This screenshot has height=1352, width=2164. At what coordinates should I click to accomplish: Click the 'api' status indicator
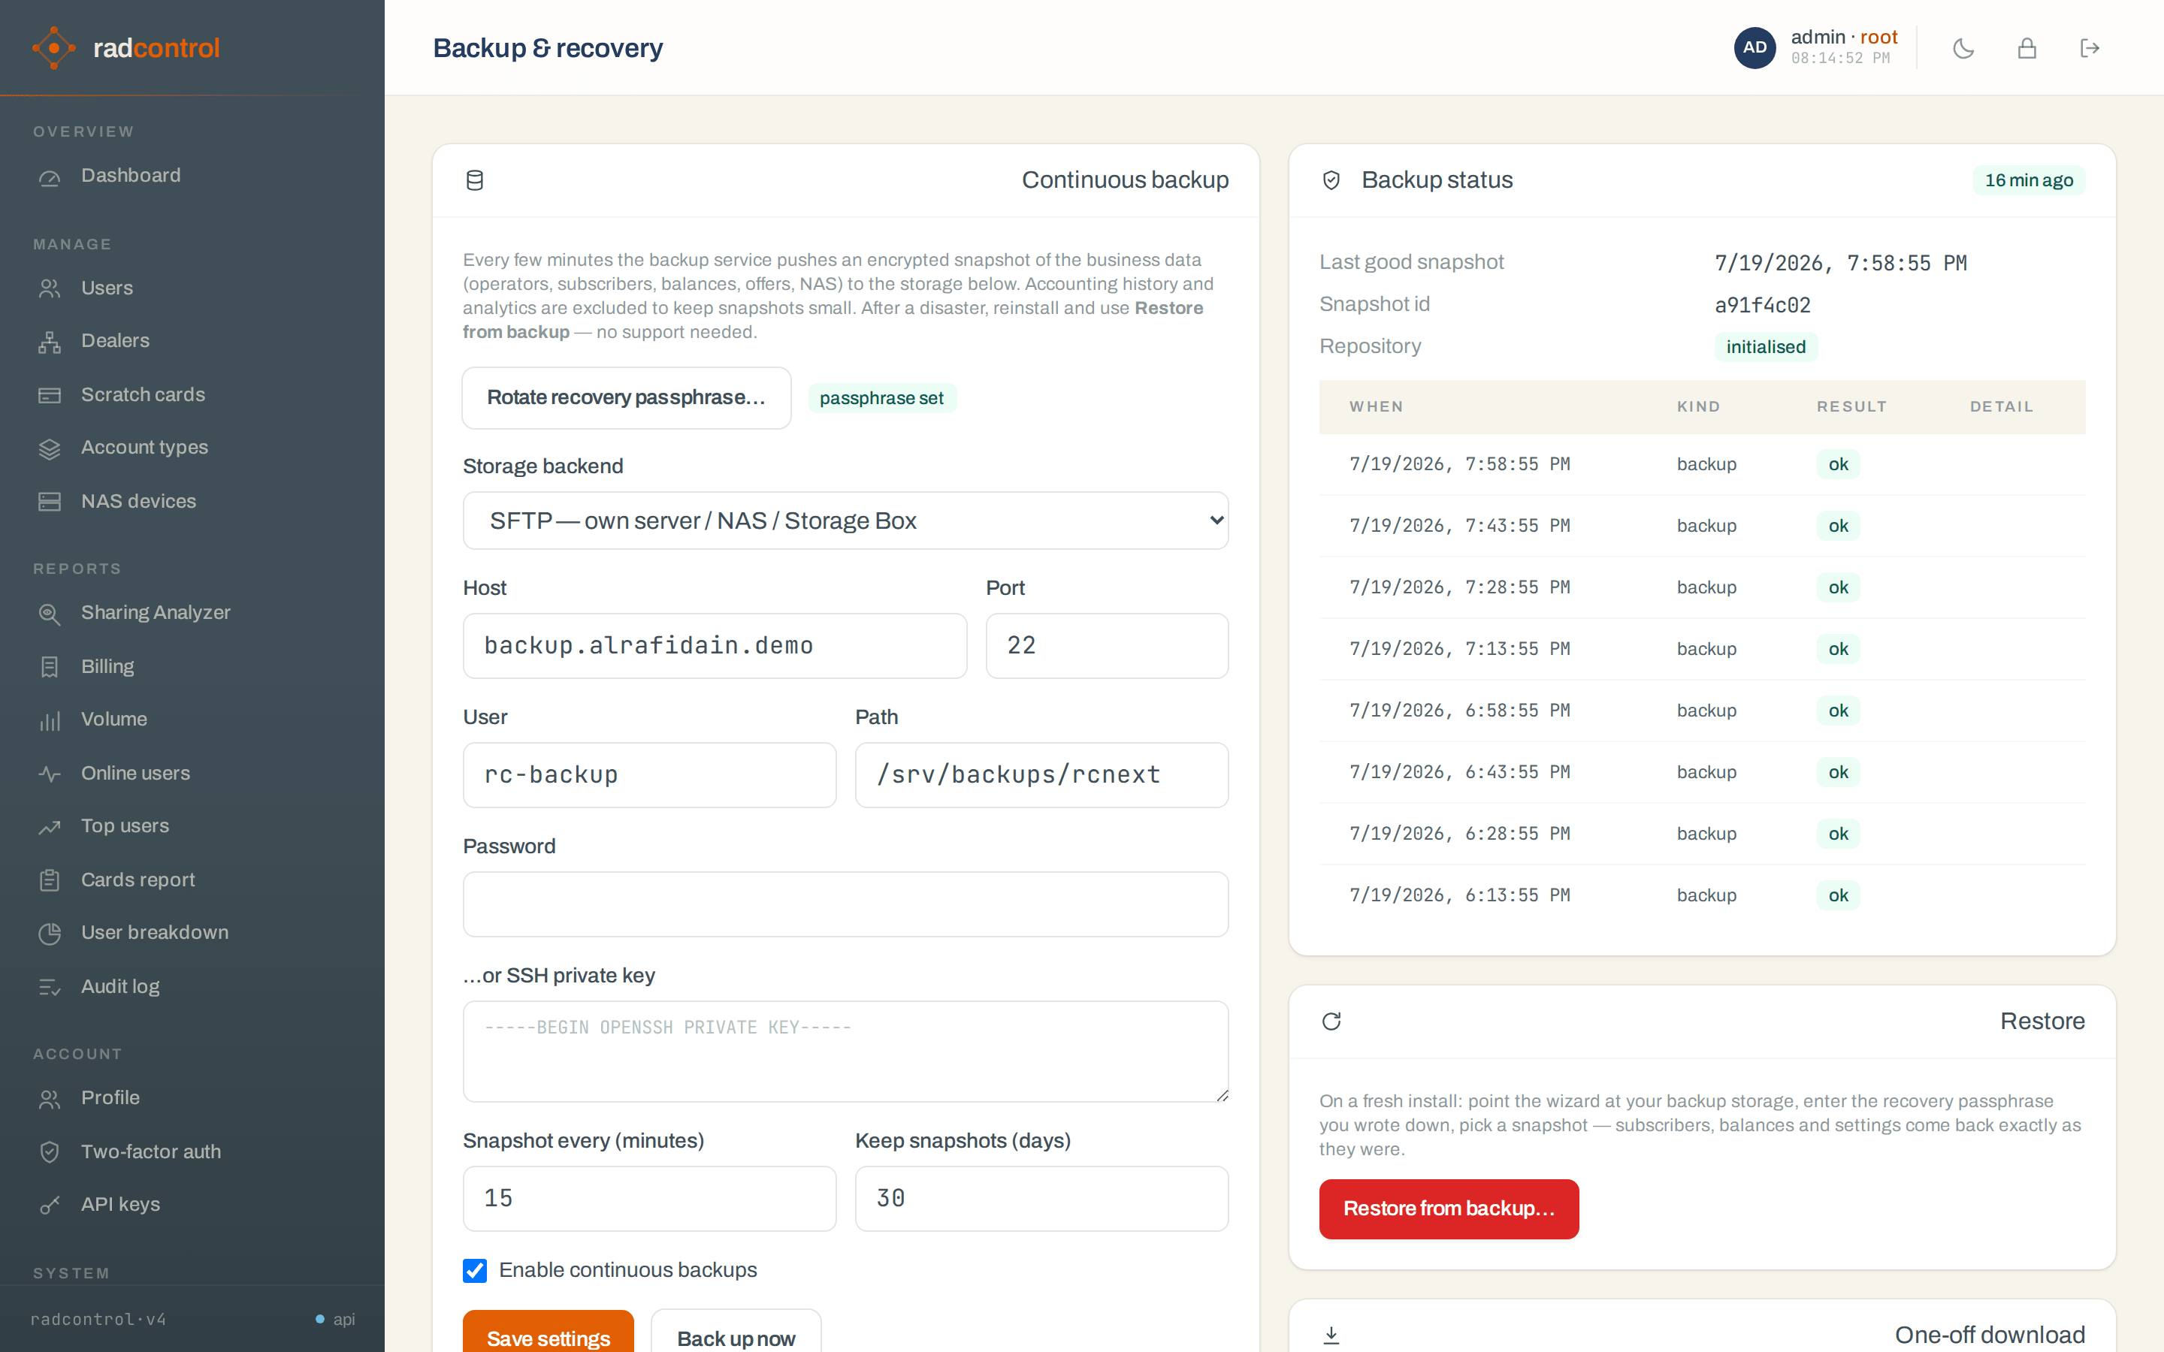(335, 1319)
